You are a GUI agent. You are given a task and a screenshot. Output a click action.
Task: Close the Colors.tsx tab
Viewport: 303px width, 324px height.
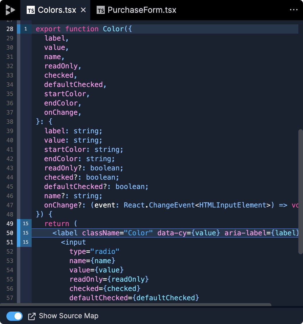(x=83, y=10)
